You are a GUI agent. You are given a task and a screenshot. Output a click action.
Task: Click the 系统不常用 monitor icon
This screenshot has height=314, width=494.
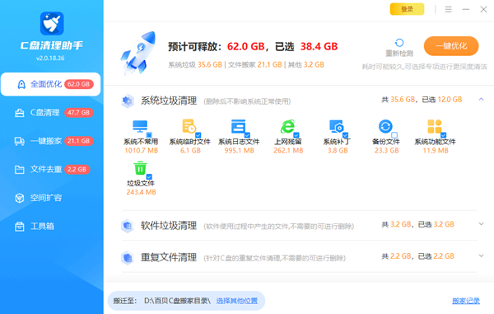point(140,126)
